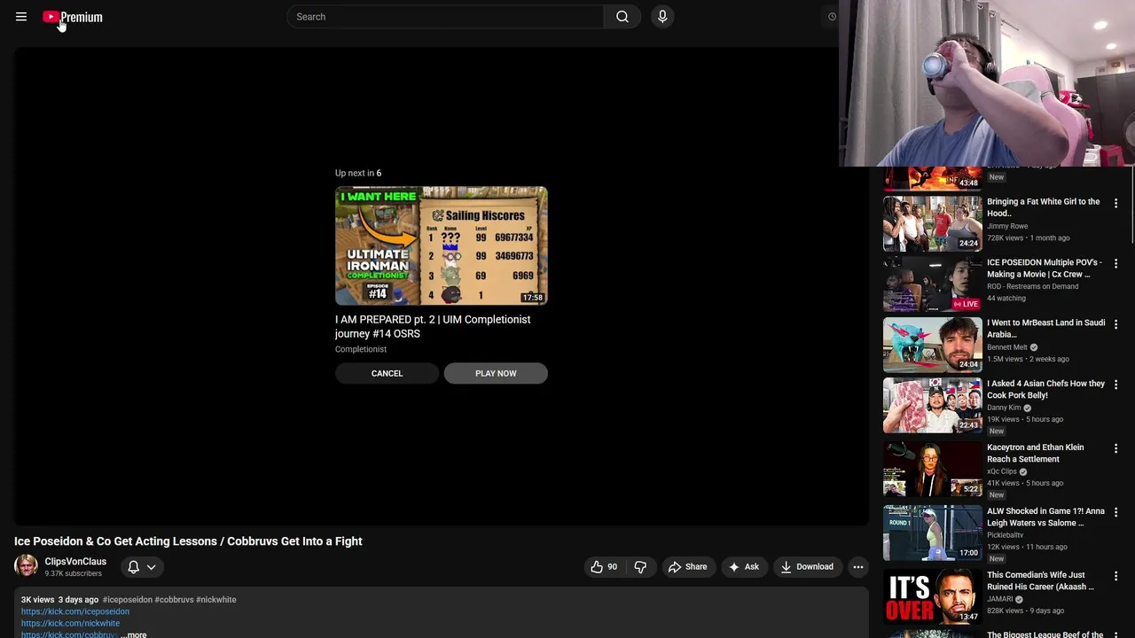Screen dimensions: 1135x638
Task: Open ClipsVonClaus channel avatar
Action: [26, 566]
